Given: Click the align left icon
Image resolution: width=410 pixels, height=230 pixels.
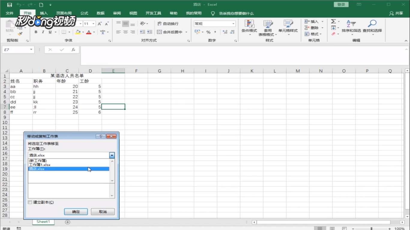Looking at the screenshot, I should coord(119,32).
